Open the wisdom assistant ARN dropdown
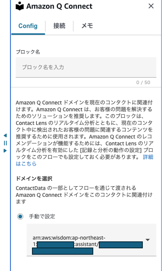162x271 pixels. tap(91, 242)
